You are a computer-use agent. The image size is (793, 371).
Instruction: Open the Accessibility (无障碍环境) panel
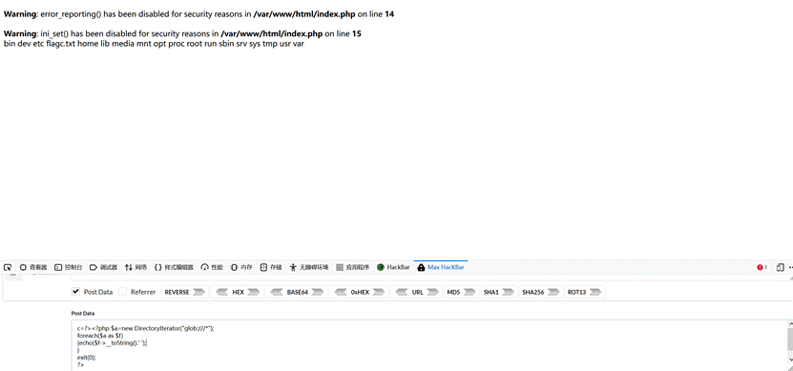tap(309, 267)
